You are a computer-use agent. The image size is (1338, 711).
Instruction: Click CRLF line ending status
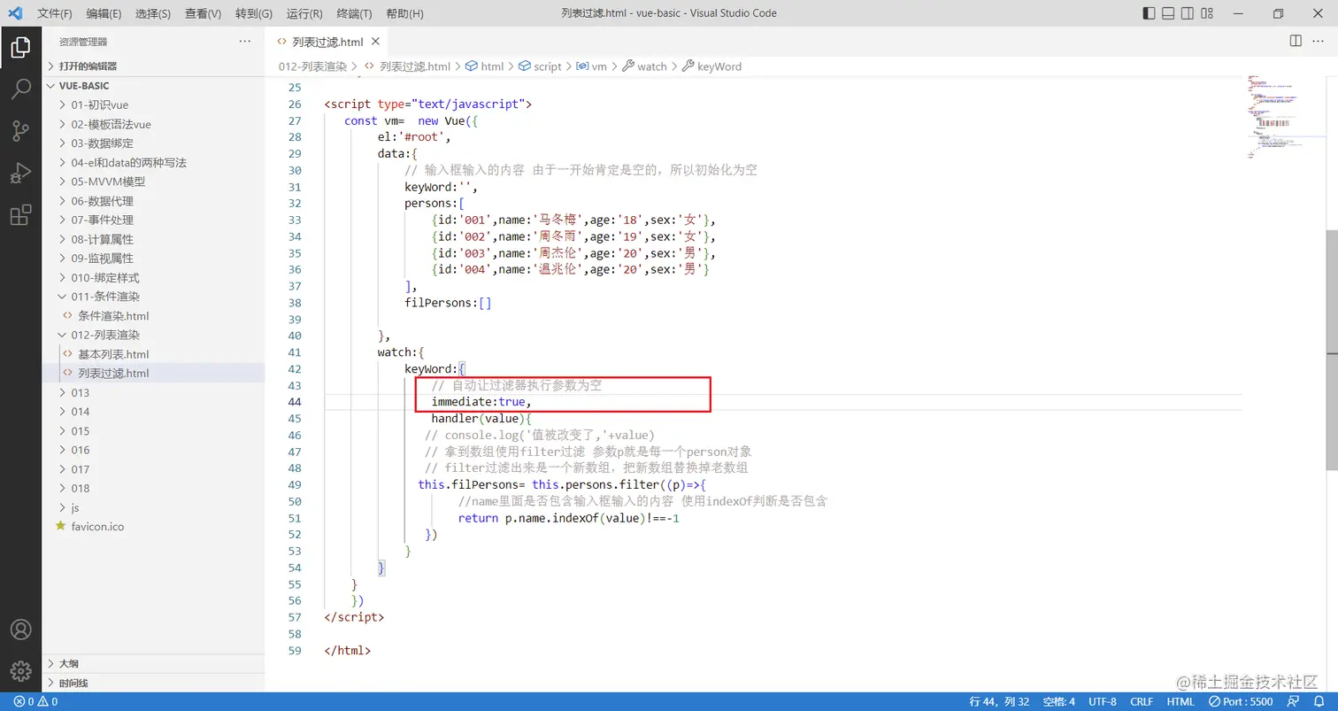[x=1142, y=701]
